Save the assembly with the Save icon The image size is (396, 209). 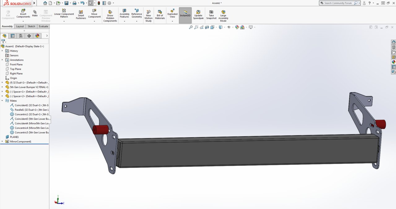[x=66, y=3]
